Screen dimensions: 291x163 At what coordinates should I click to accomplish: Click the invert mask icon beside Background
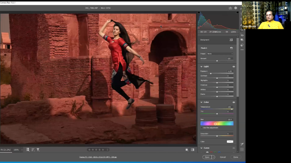[231, 40]
